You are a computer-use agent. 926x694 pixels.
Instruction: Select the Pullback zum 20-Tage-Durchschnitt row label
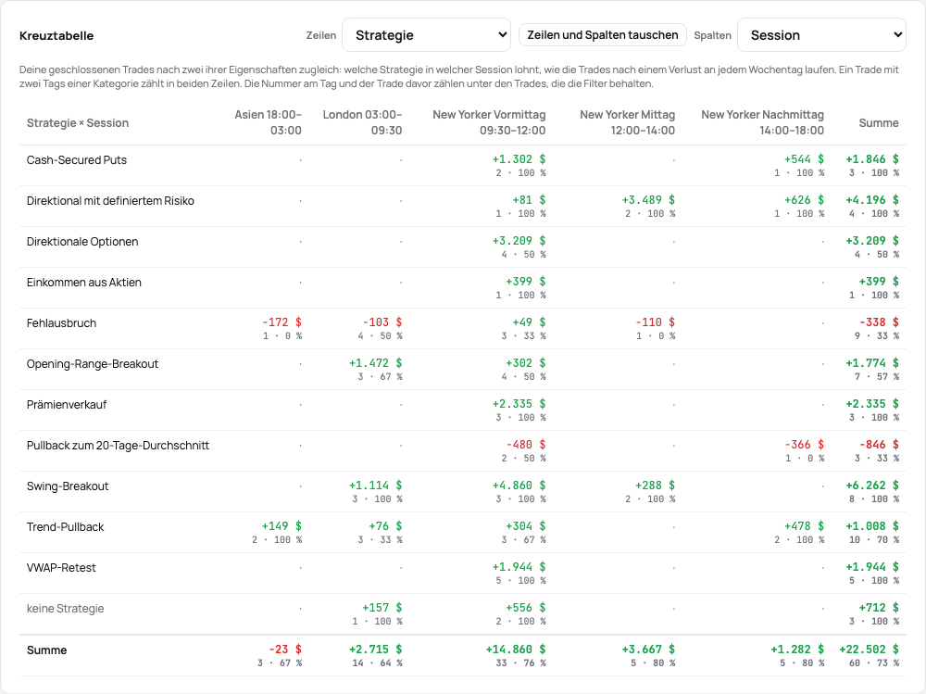click(119, 446)
